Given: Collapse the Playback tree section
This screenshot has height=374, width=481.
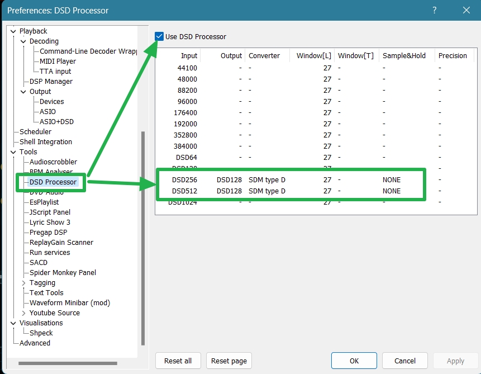Looking at the screenshot, I should coord(13,31).
